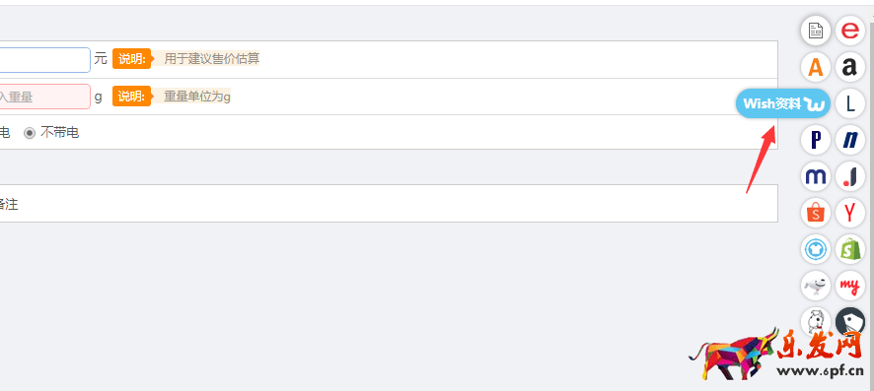Select the dark blue 'P' platform icon

tap(816, 140)
